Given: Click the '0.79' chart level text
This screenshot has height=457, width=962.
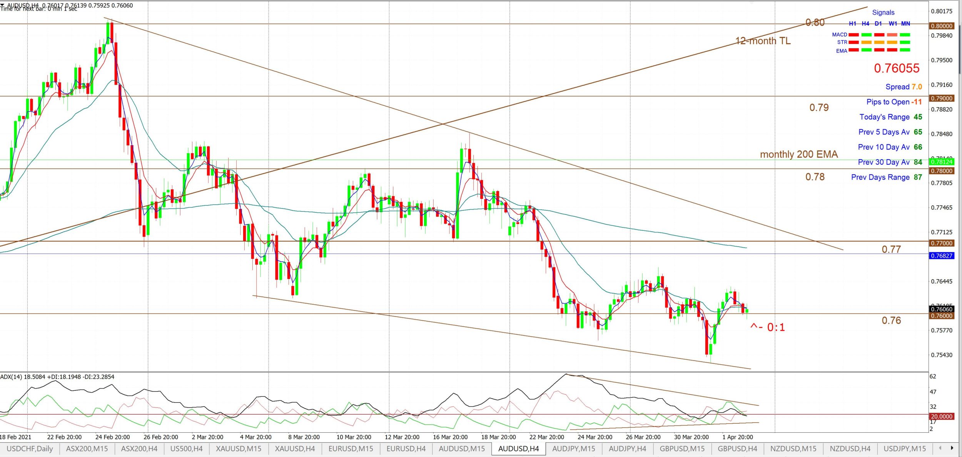Looking at the screenshot, I should tap(819, 107).
